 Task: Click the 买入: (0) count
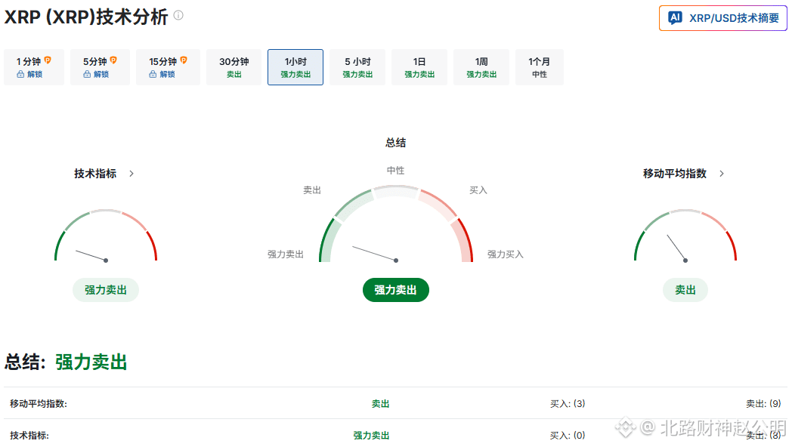(568, 436)
